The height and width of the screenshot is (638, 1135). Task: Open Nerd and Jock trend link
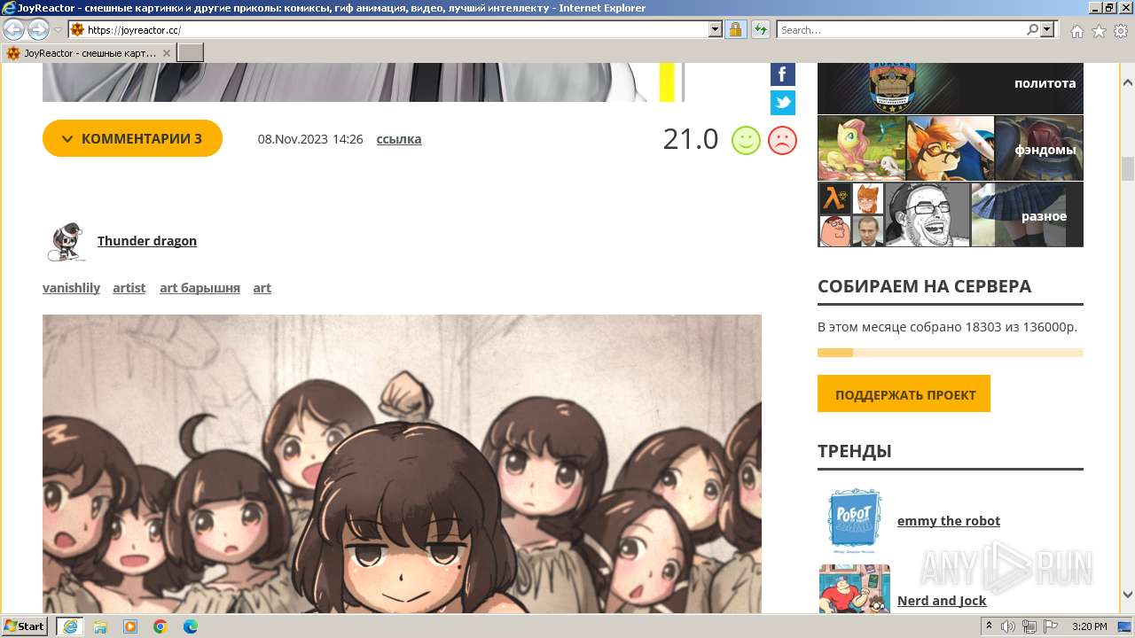point(942,601)
